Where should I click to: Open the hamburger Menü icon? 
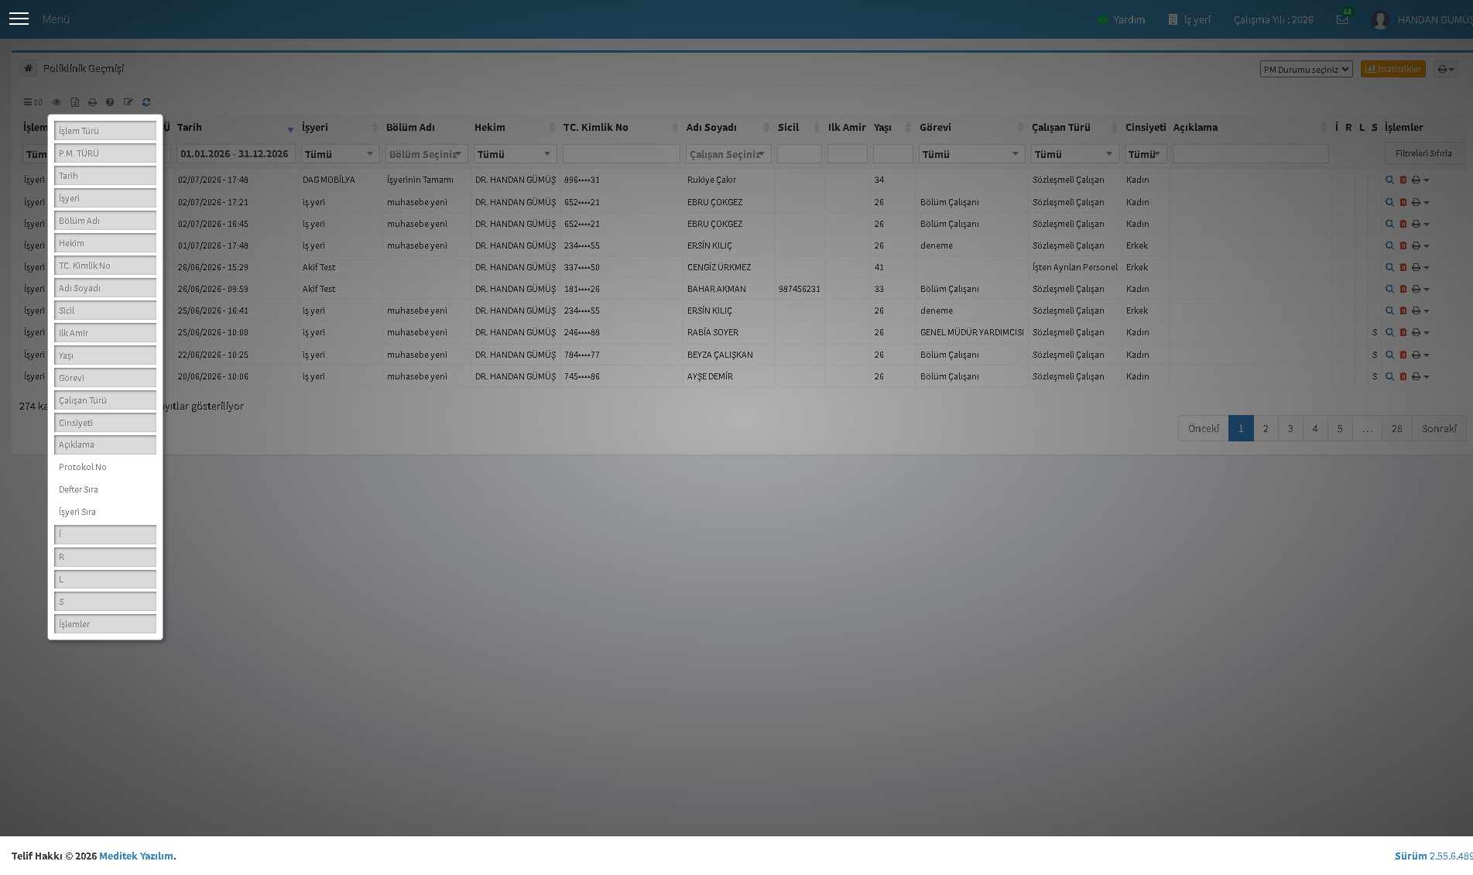(x=19, y=19)
